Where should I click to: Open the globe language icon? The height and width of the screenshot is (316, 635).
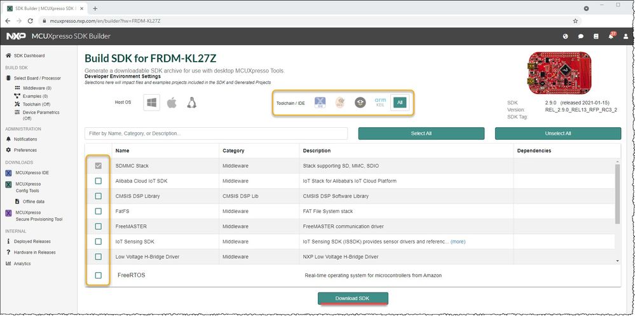point(565,36)
